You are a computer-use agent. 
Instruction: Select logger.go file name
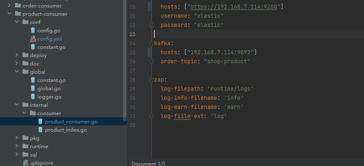click(50, 97)
